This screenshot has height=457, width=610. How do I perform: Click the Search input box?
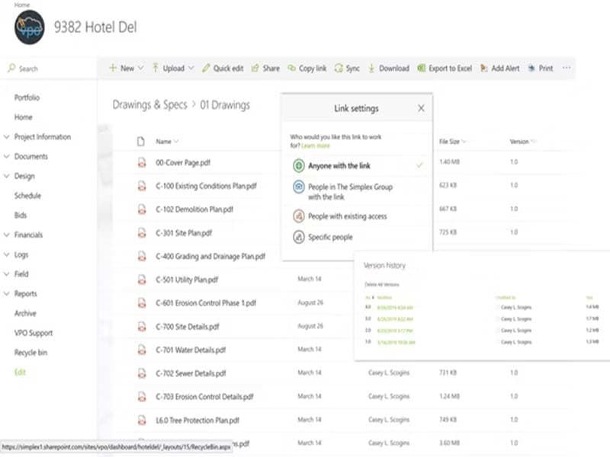pyautogui.click(x=53, y=69)
